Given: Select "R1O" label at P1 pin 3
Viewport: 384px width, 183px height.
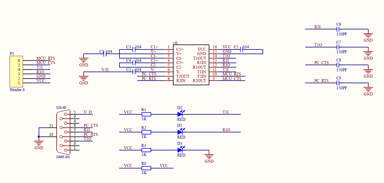Looking at the screenshot, I should (40, 72).
